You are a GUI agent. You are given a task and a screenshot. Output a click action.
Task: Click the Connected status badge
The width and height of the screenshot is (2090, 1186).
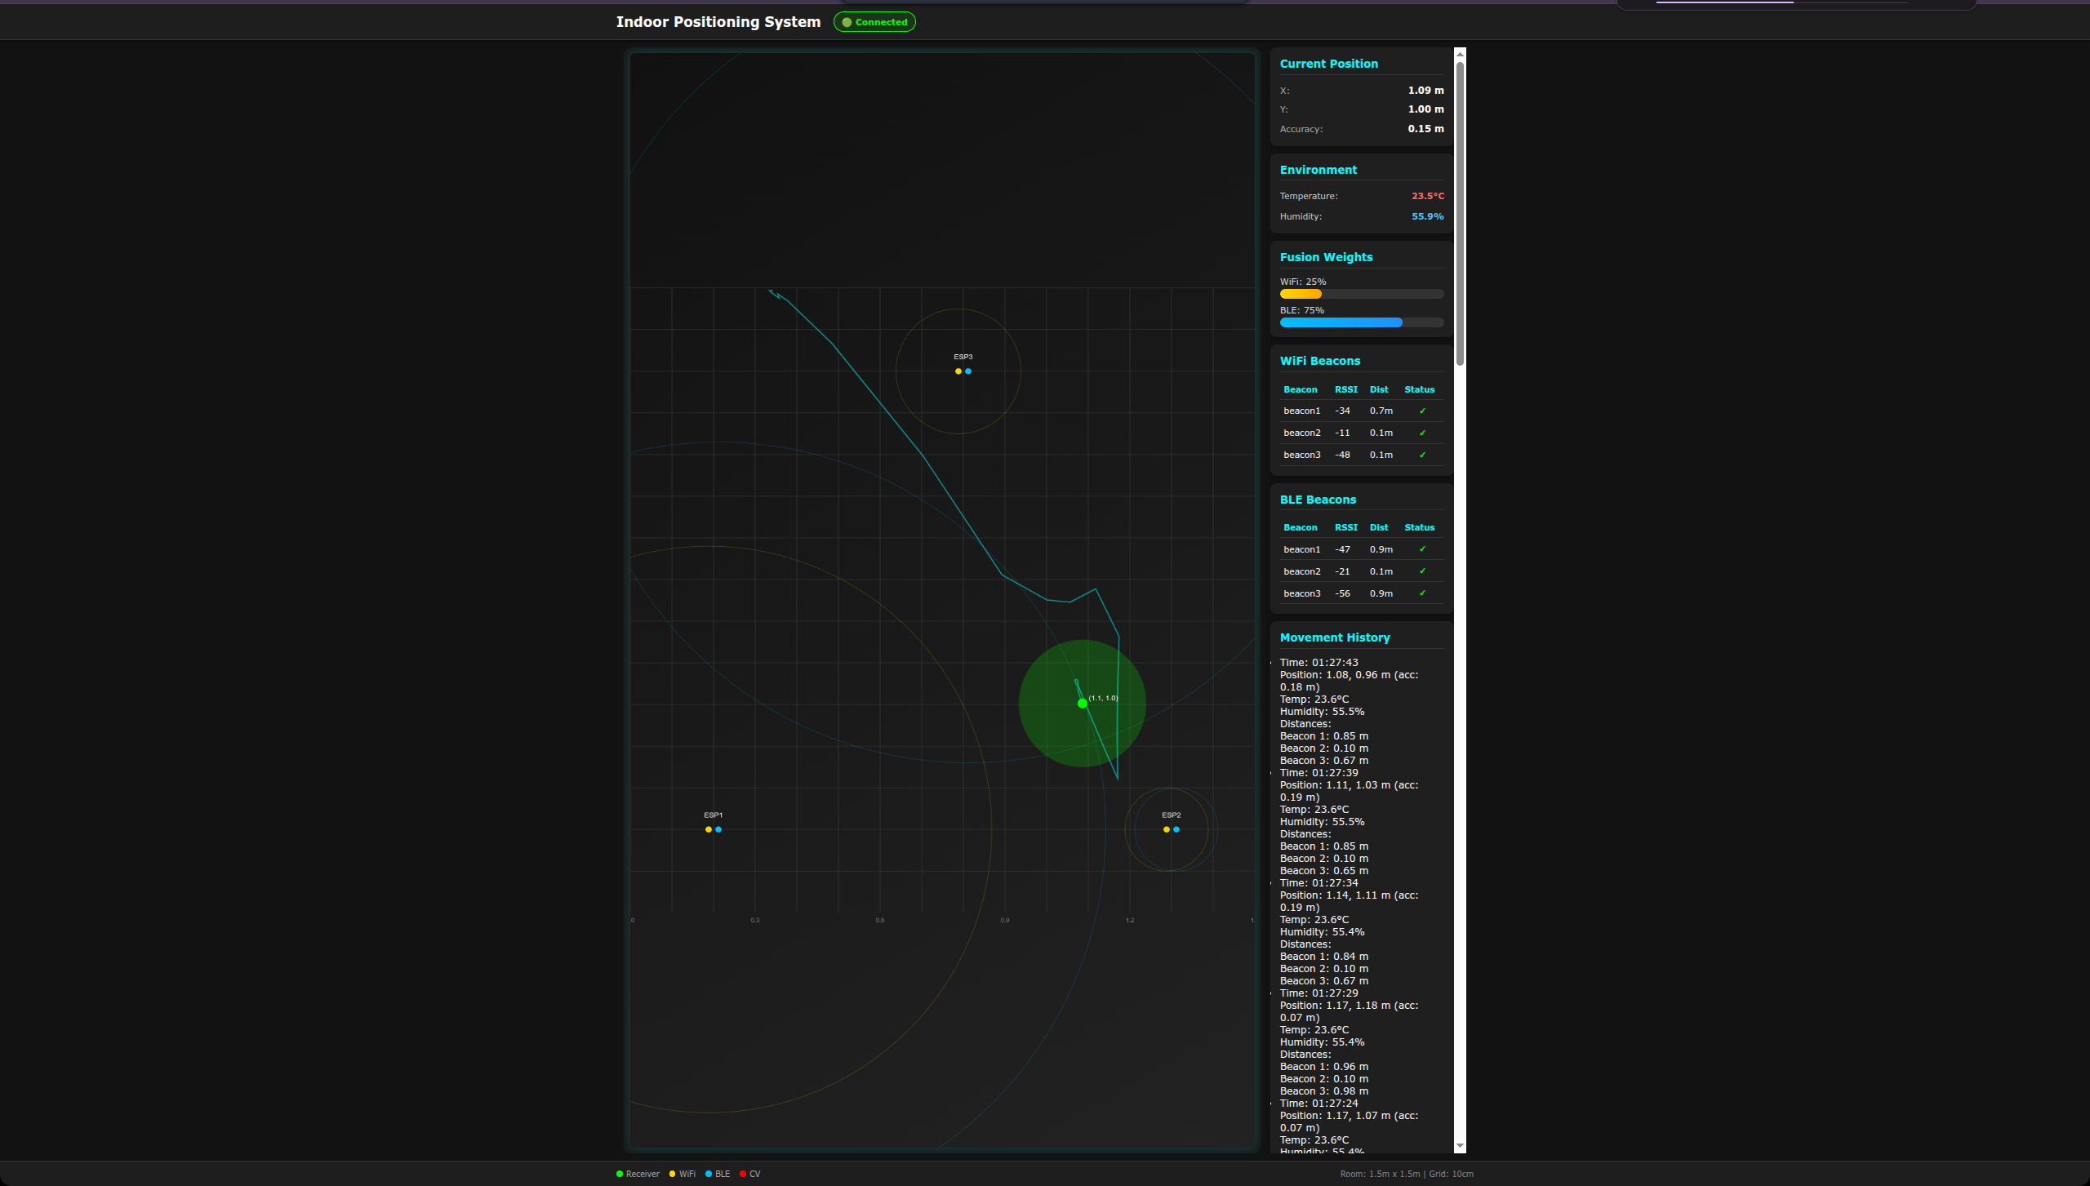coord(874,22)
